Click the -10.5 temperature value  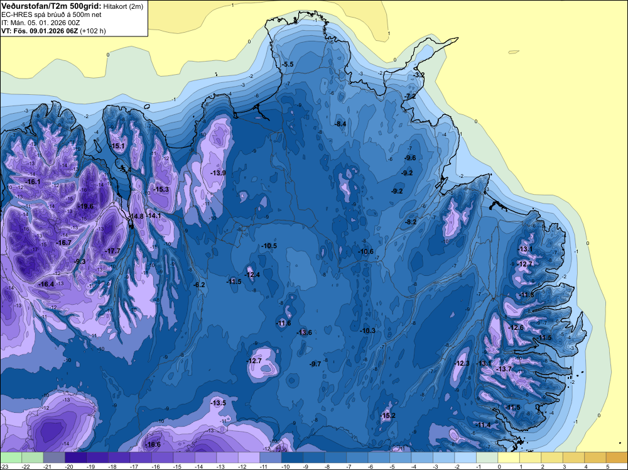(x=269, y=246)
